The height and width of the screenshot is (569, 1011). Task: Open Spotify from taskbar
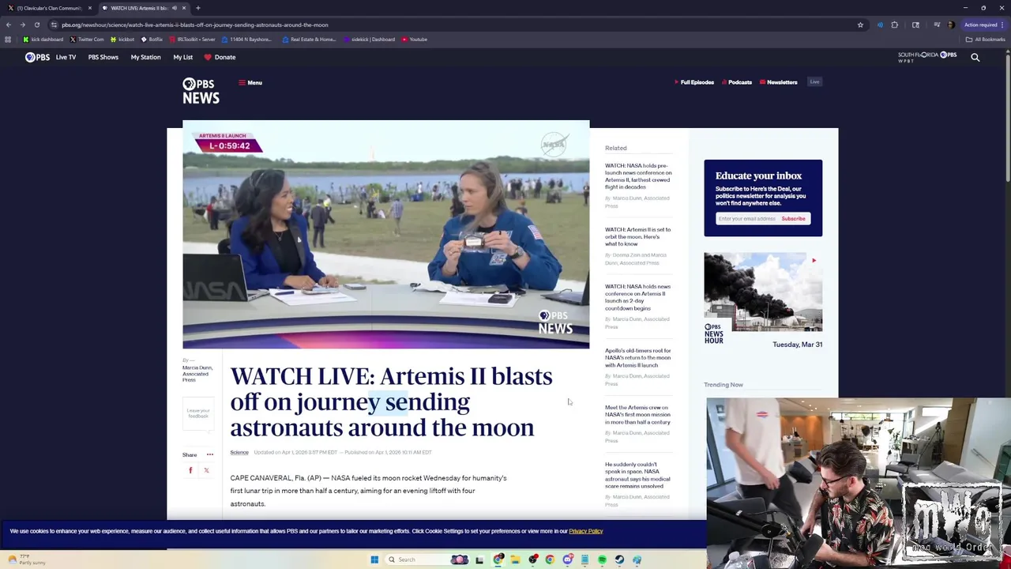602,560
